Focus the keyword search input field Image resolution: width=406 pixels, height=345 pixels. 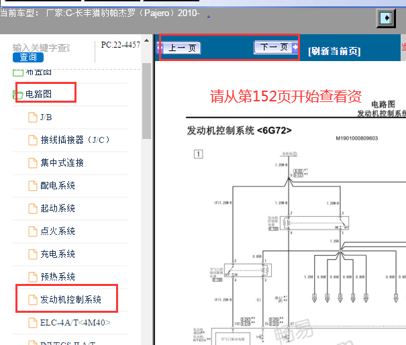pyautogui.click(x=42, y=48)
